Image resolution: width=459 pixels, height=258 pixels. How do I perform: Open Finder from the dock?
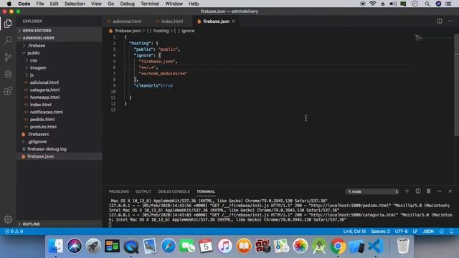pyautogui.click(x=56, y=246)
